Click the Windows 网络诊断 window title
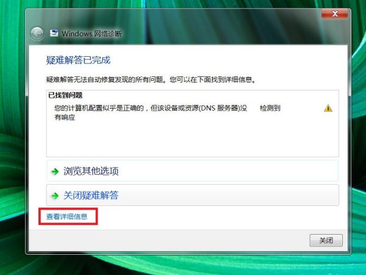 pos(91,34)
